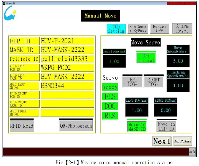Click the RFID RIGHT MASK ID label
199x166 pixels.
(x=24, y=104)
